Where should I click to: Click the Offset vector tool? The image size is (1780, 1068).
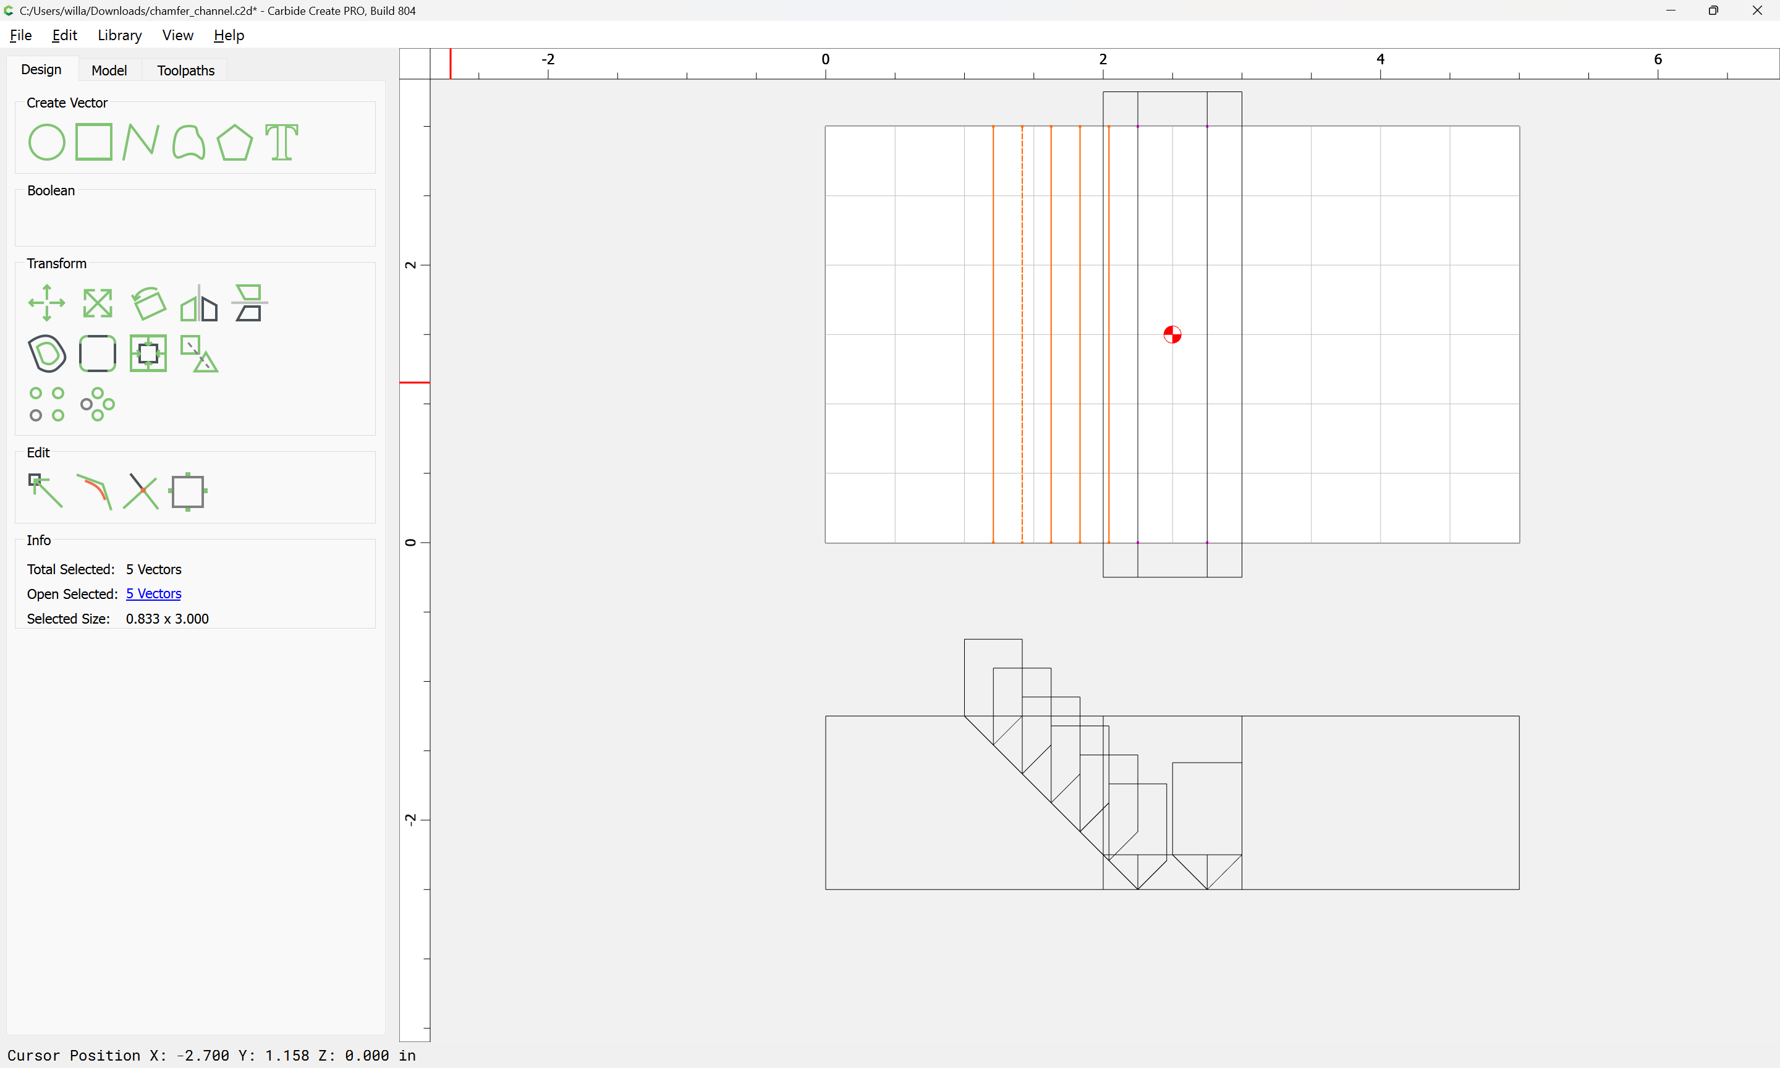pyautogui.click(x=47, y=354)
